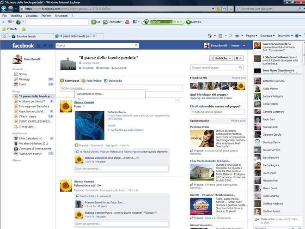Select the Foto/video tab

pos(91,81)
